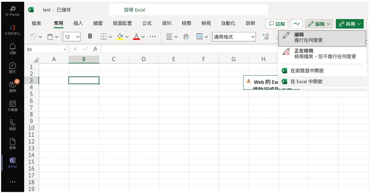Click confirm checkmark in formula bar
The height and width of the screenshot is (193, 370).
point(85,49)
